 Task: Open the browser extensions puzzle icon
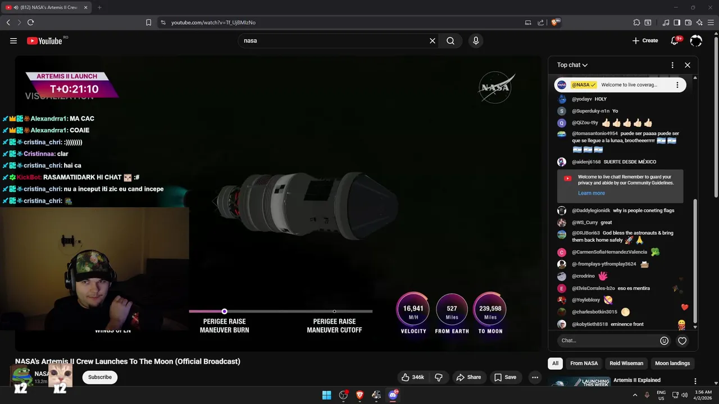click(636, 22)
